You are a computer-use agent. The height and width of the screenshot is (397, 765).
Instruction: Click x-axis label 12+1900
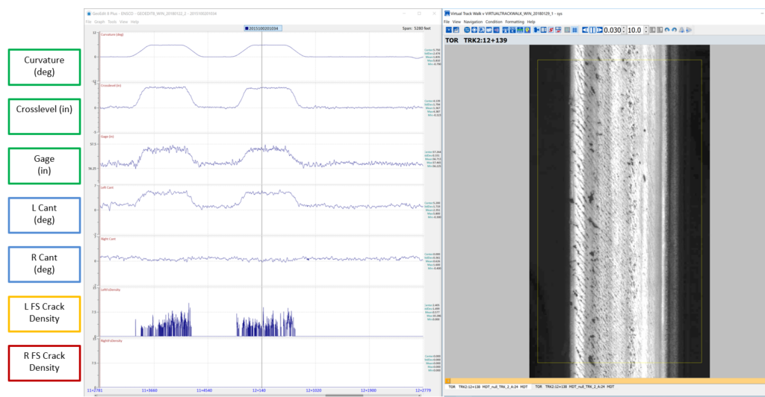pyautogui.click(x=368, y=390)
